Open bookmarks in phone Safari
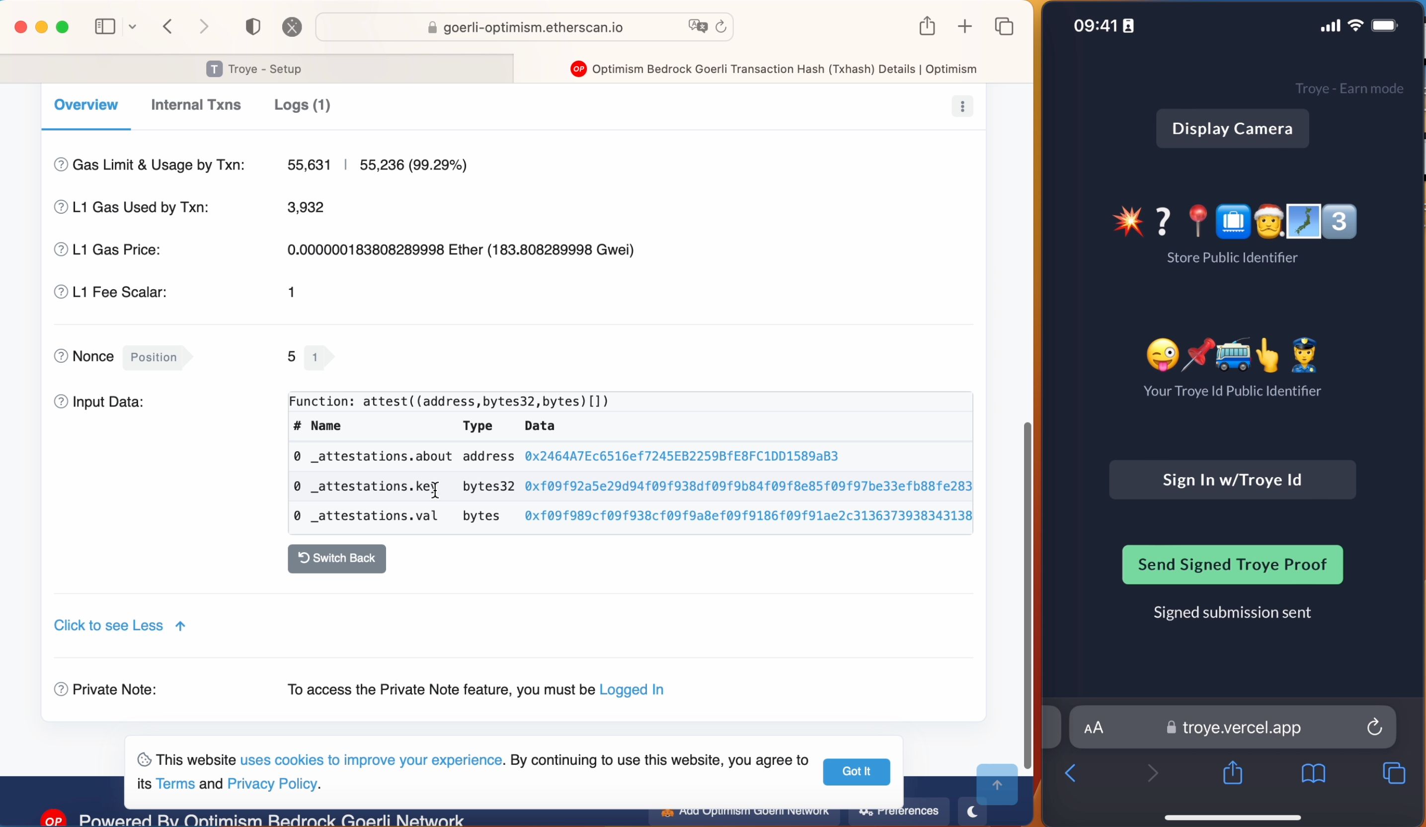Image resolution: width=1426 pixels, height=827 pixels. click(x=1313, y=773)
